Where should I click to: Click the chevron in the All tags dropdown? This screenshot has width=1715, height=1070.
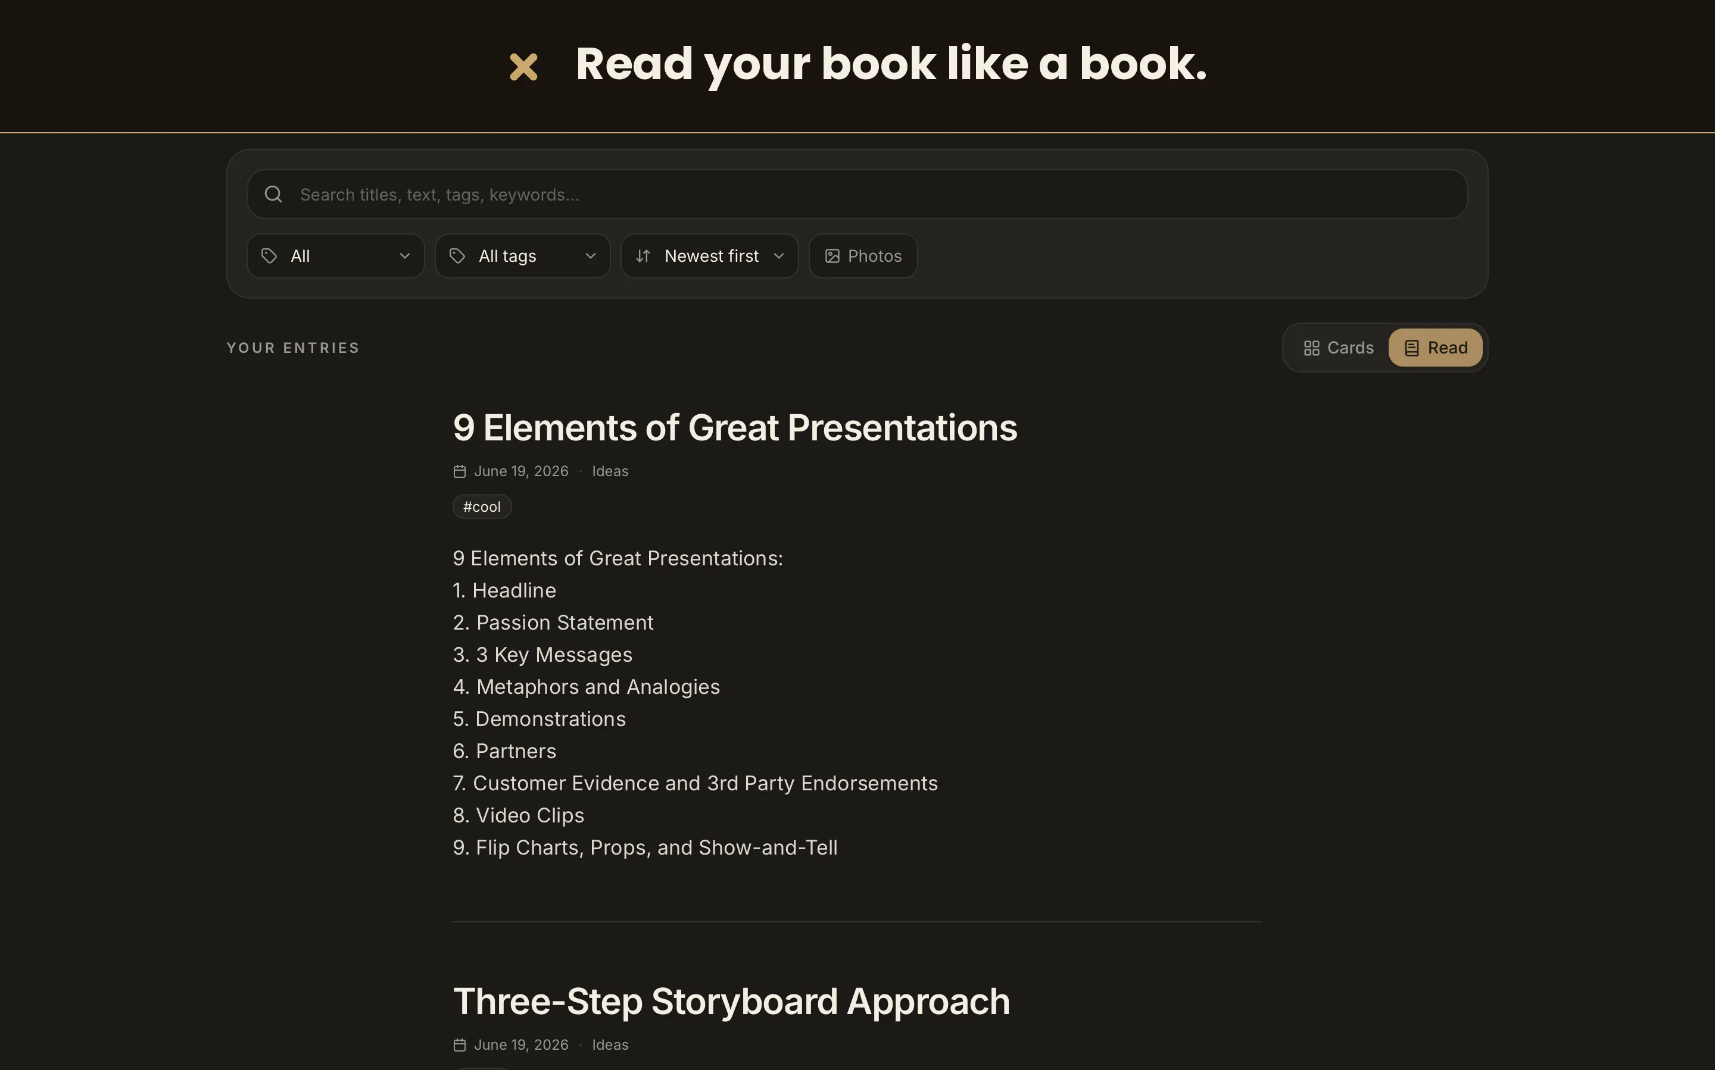click(x=591, y=256)
